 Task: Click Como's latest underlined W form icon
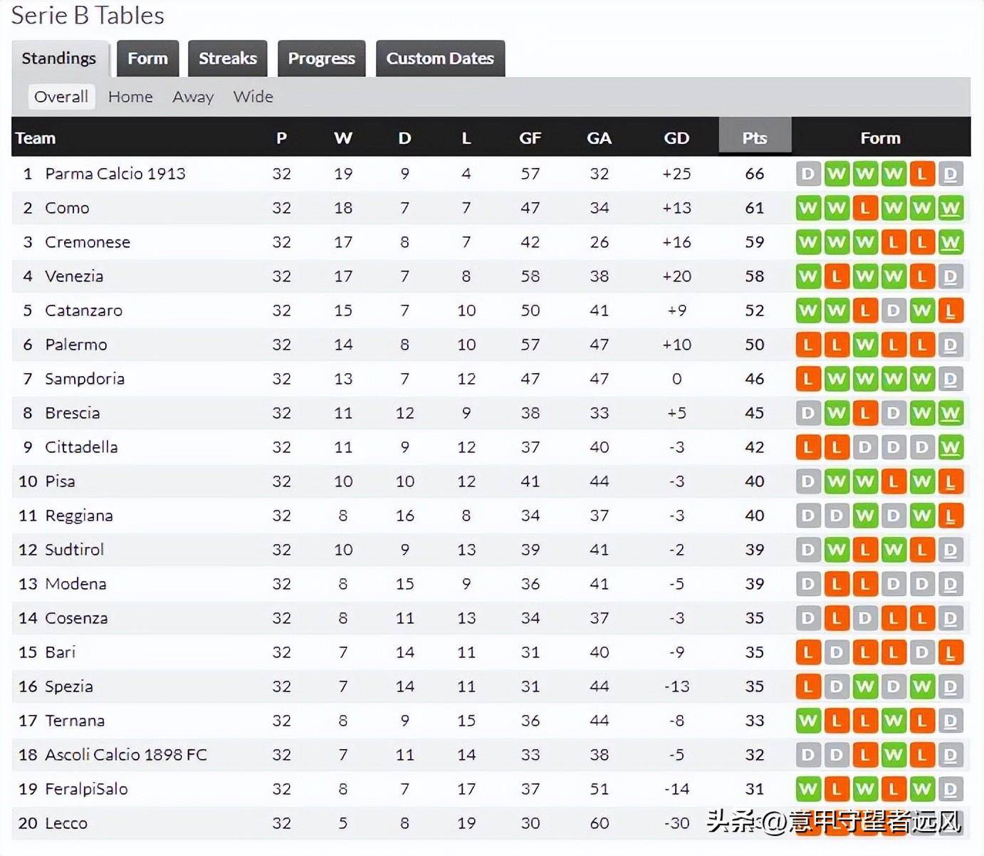pos(950,208)
